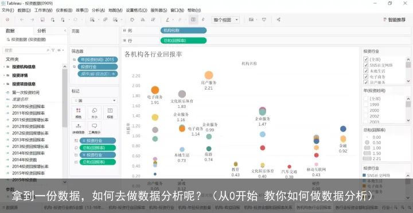Image resolution: width=413 pixels, height=213 pixels.
Task: Highlight pen icon in toolbar
Action: [167, 20]
